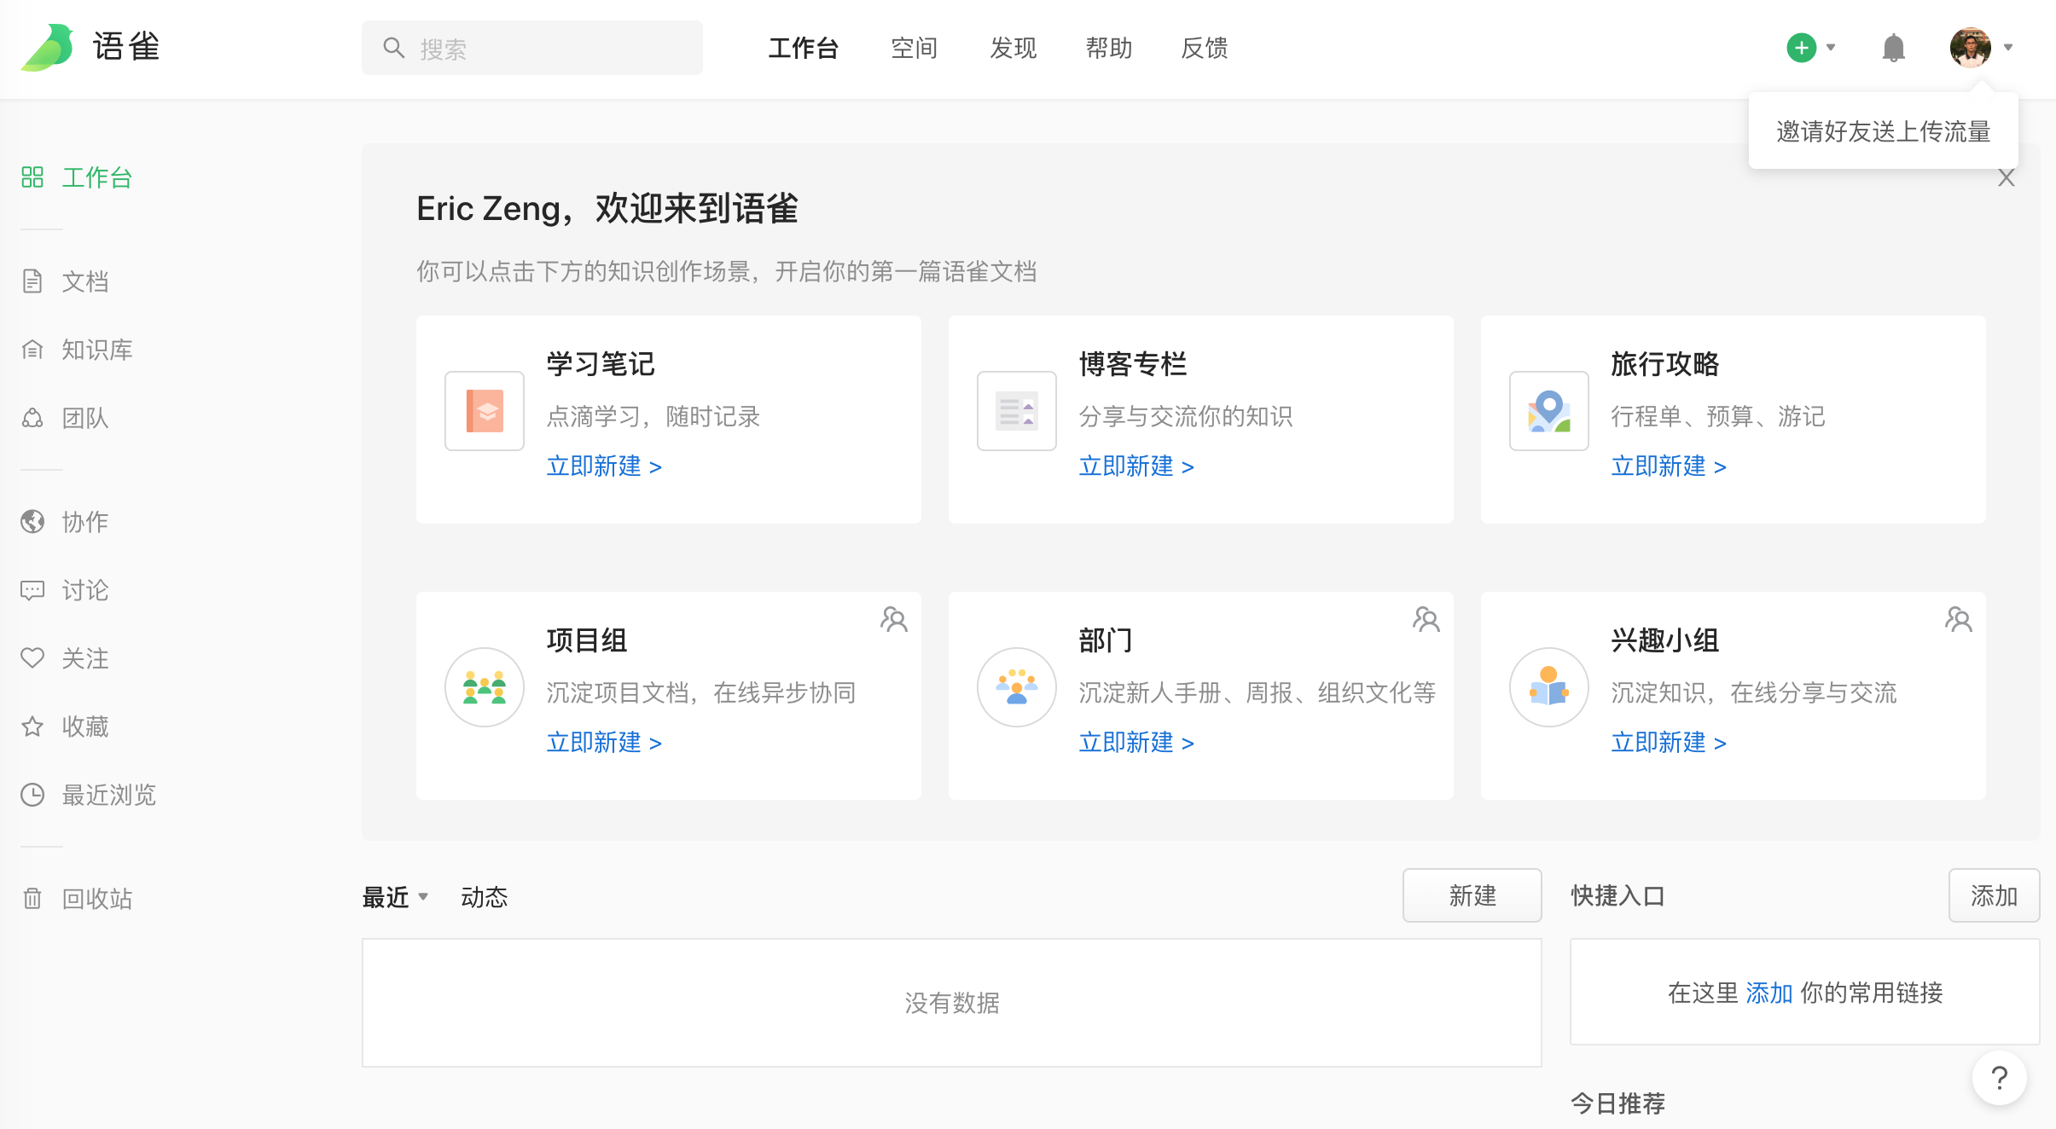2056x1129 pixels.
Task: Click the search magnifier icon
Action: (393, 48)
